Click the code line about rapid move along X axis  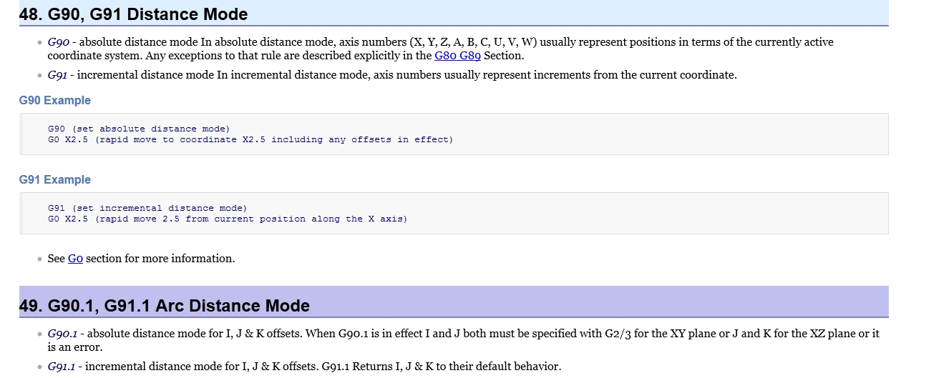pyautogui.click(x=228, y=219)
